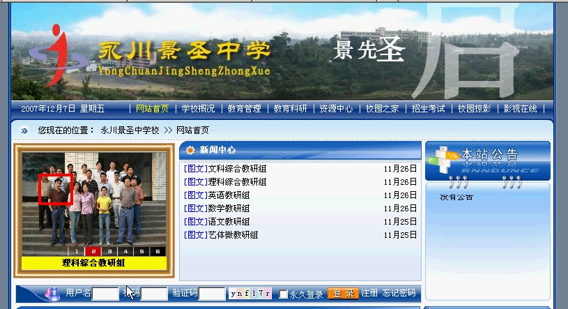Click the captcha image ynf17r
This screenshot has height=309, width=568.
(250, 294)
